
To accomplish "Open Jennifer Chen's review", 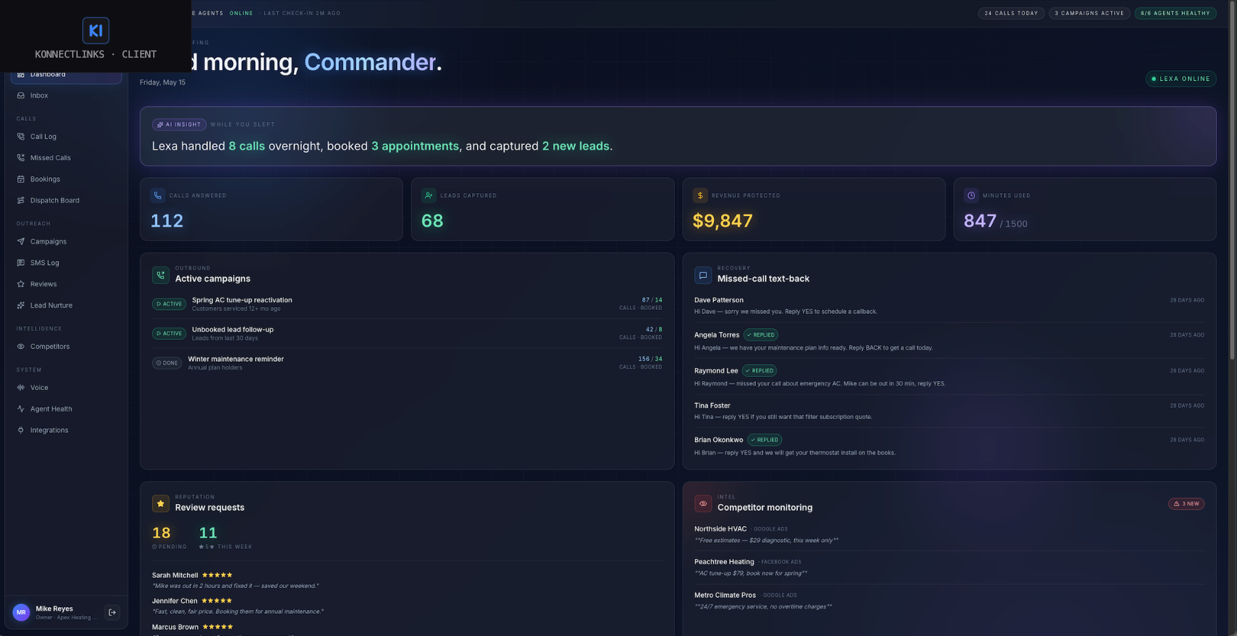I will point(407,606).
